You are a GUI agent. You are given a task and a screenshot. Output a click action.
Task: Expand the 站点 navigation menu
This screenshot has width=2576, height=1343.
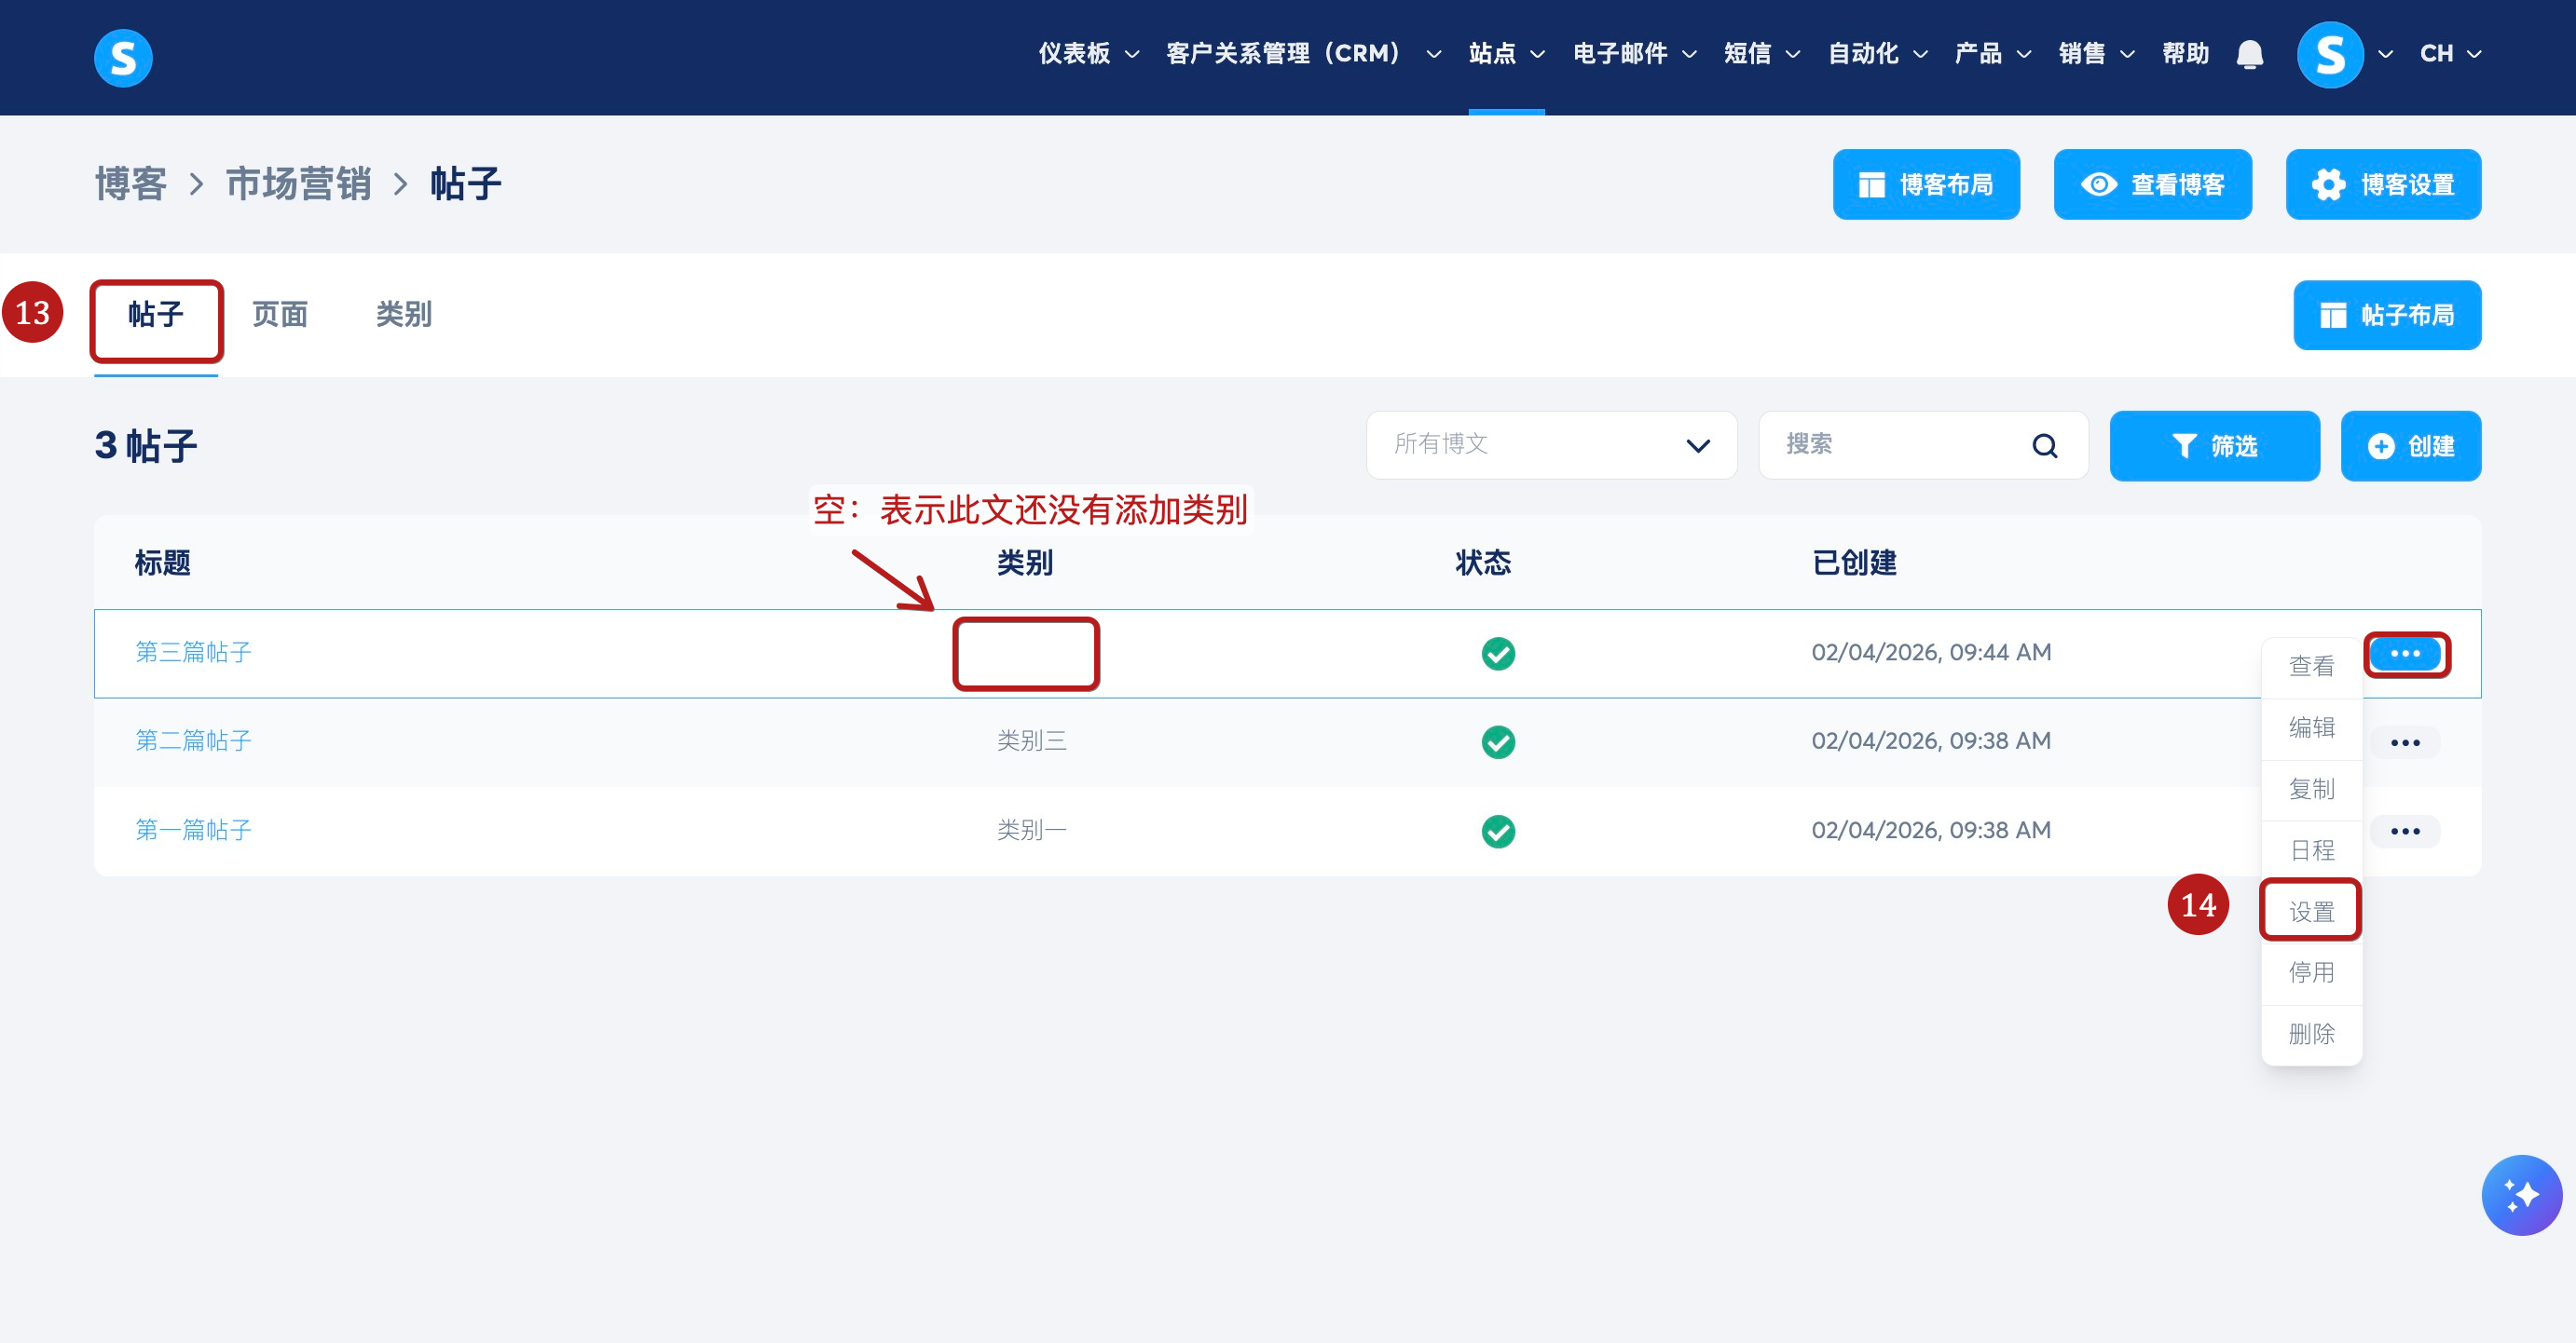(x=1505, y=54)
